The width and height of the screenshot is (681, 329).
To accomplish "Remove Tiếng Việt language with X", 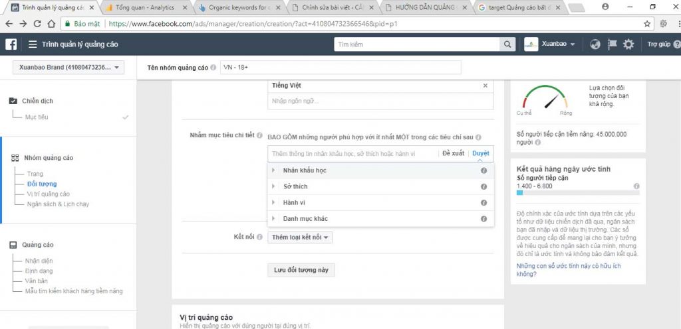I will coord(485,86).
